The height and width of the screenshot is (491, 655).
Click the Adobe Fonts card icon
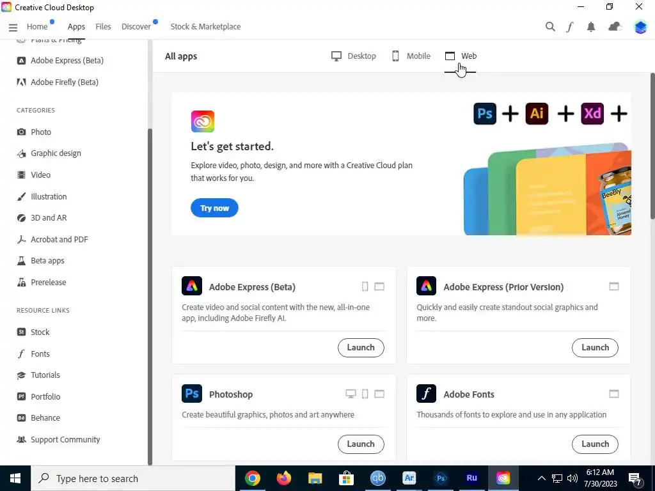(x=426, y=393)
